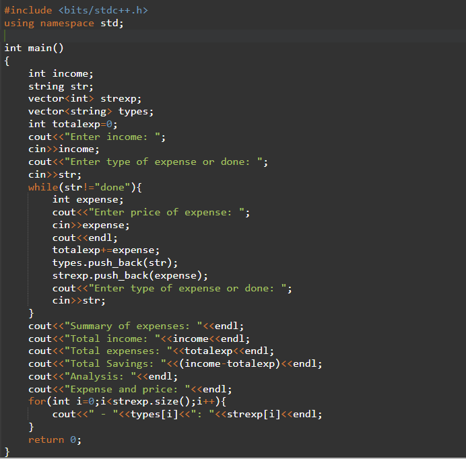
Task: Click the 'return 0;' statement
Action: (55, 440)
